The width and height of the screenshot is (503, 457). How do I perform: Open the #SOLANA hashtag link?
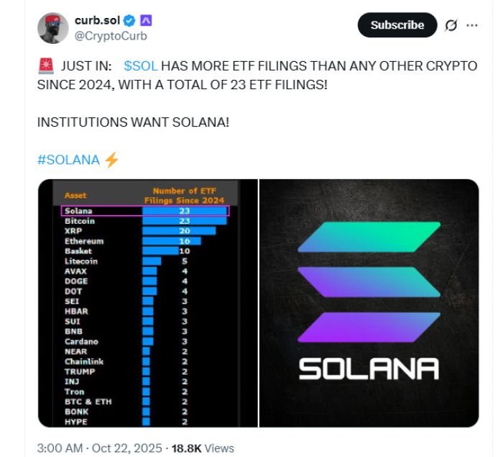pyautogui.click(x=68, y=160)
